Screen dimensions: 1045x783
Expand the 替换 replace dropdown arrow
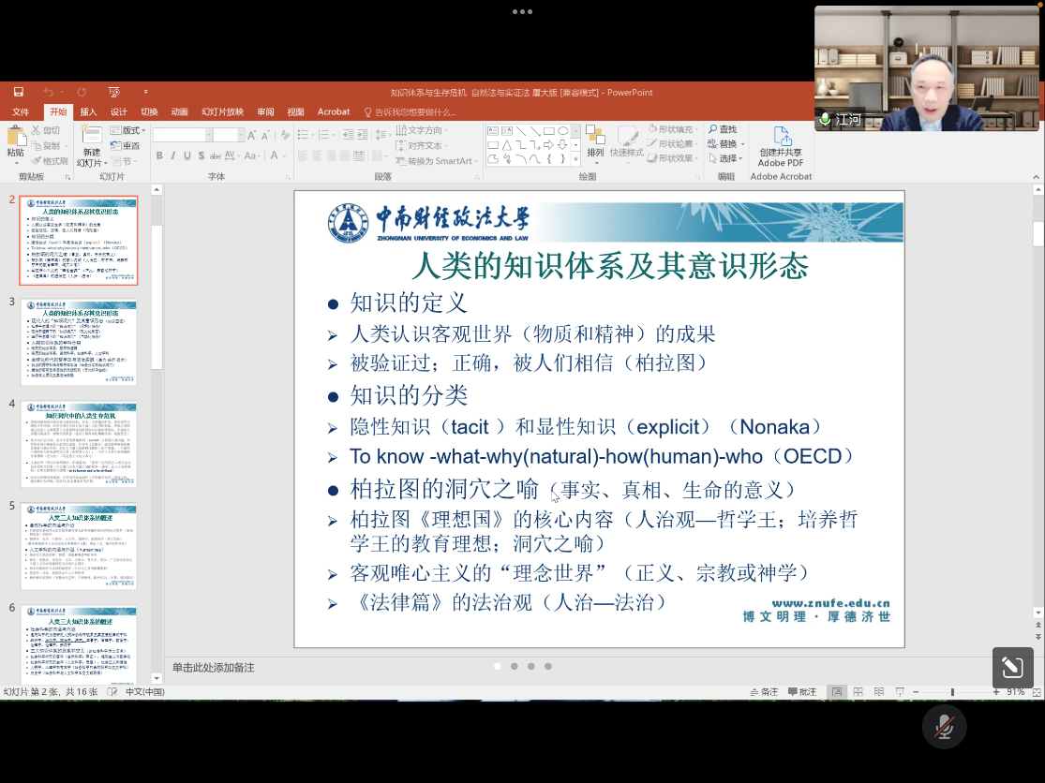point(742,144)
